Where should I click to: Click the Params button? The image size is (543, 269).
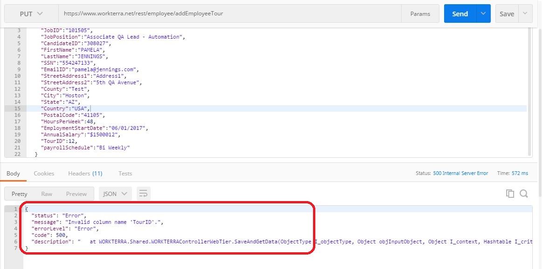coord(420,13)
